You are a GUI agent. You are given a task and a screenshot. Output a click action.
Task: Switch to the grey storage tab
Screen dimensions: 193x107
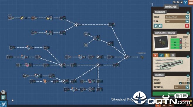point(173,55)
